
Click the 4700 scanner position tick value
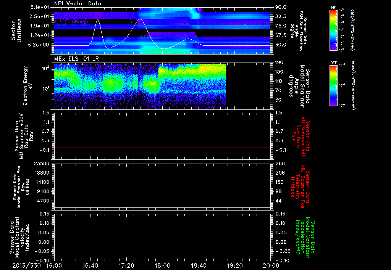click(44, 201)
